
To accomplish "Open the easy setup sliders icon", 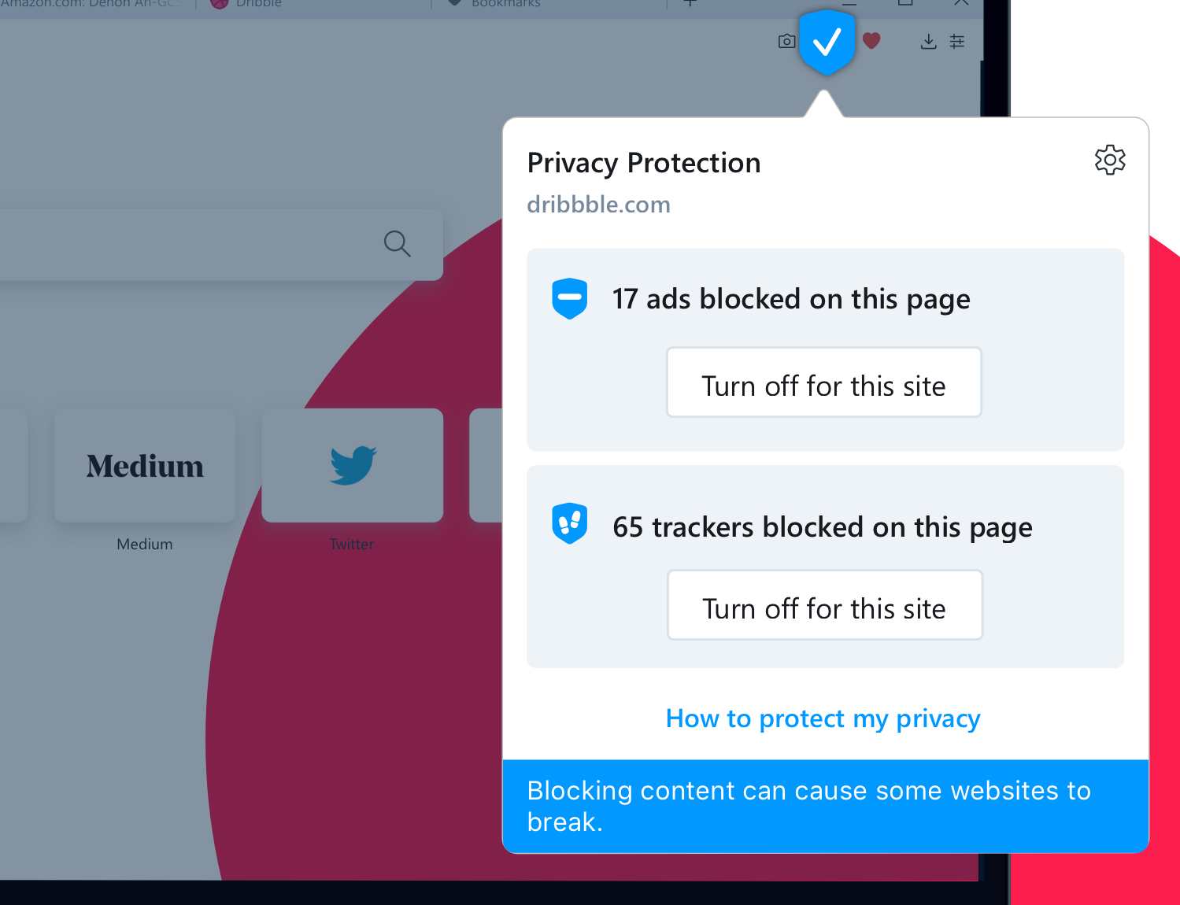I will pyautogui.click(x=957, y=42).
